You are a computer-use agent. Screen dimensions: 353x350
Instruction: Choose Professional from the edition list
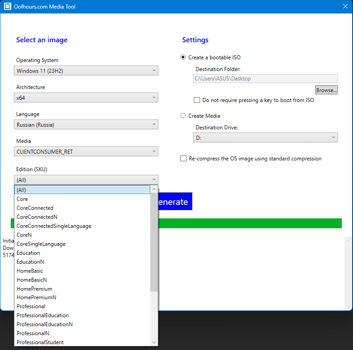pyautogui.click(x=31, y=306)
